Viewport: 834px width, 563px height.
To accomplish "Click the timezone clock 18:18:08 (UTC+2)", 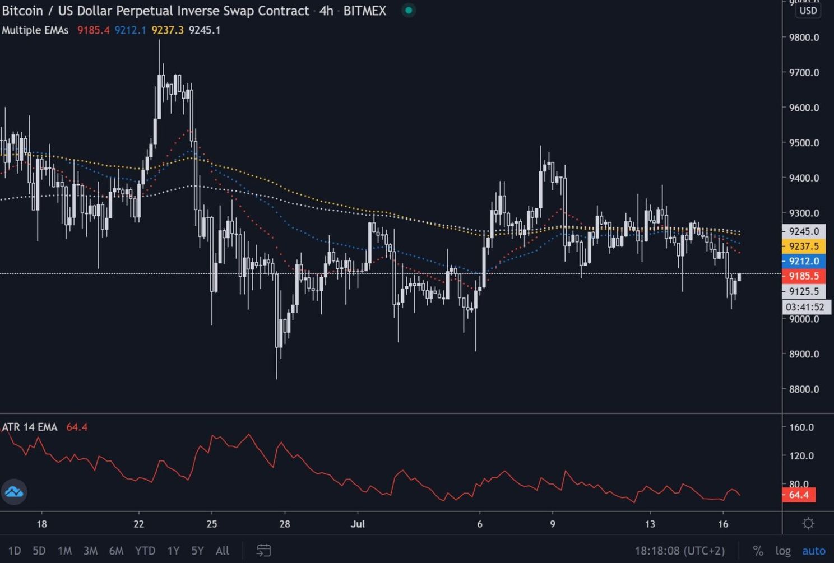I will click(679, 551).
